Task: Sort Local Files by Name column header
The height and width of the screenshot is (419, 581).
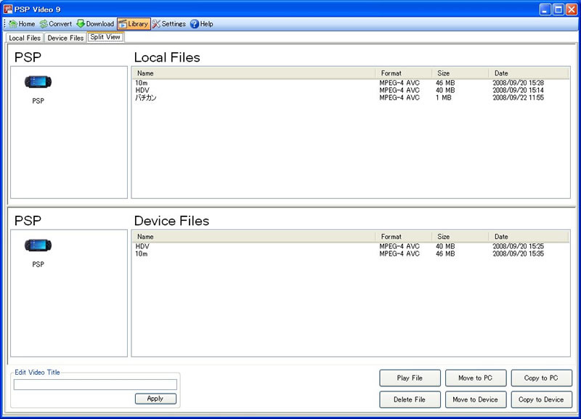Action: pyautogui.click(x=253, y=73)
